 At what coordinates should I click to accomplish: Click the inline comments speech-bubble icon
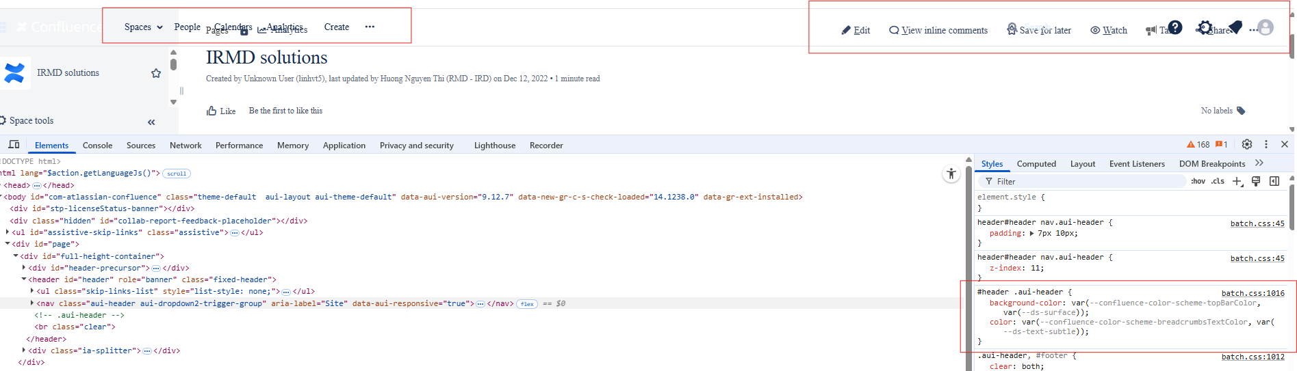(894, 30)
